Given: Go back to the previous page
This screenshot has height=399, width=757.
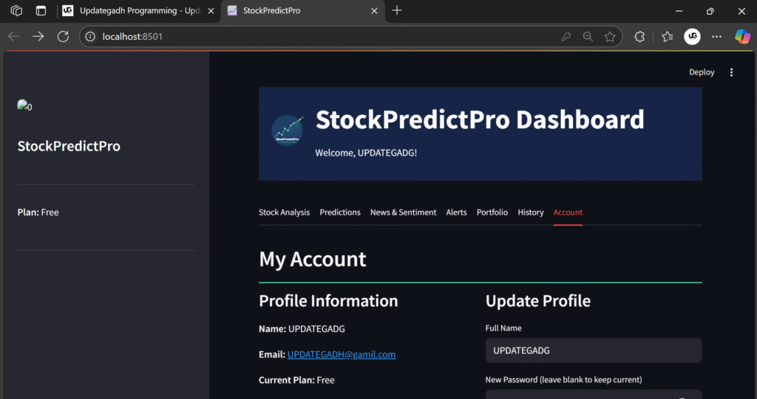Looking at the screenshot, I should click(13, 37).
